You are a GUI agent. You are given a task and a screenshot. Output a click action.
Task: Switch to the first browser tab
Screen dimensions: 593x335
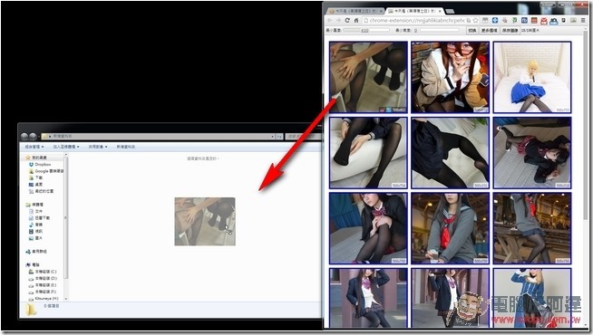pos(355,12)
